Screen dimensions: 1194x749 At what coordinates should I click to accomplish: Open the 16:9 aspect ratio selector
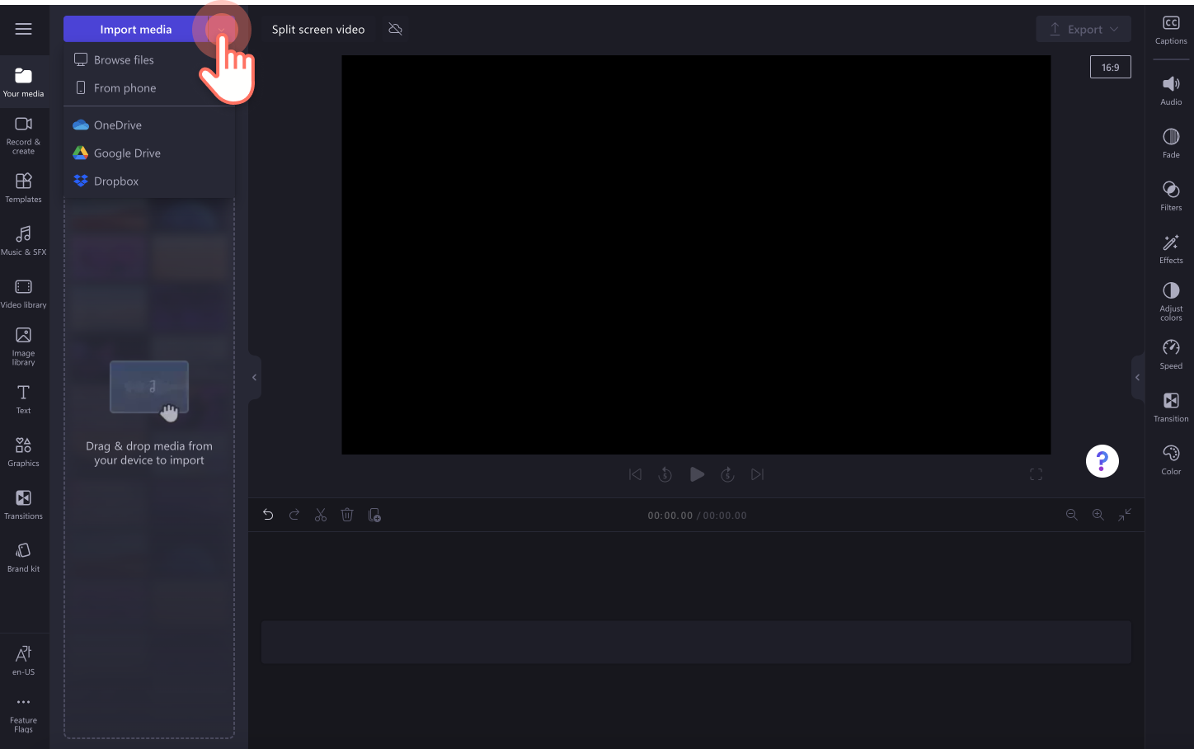1110,67
